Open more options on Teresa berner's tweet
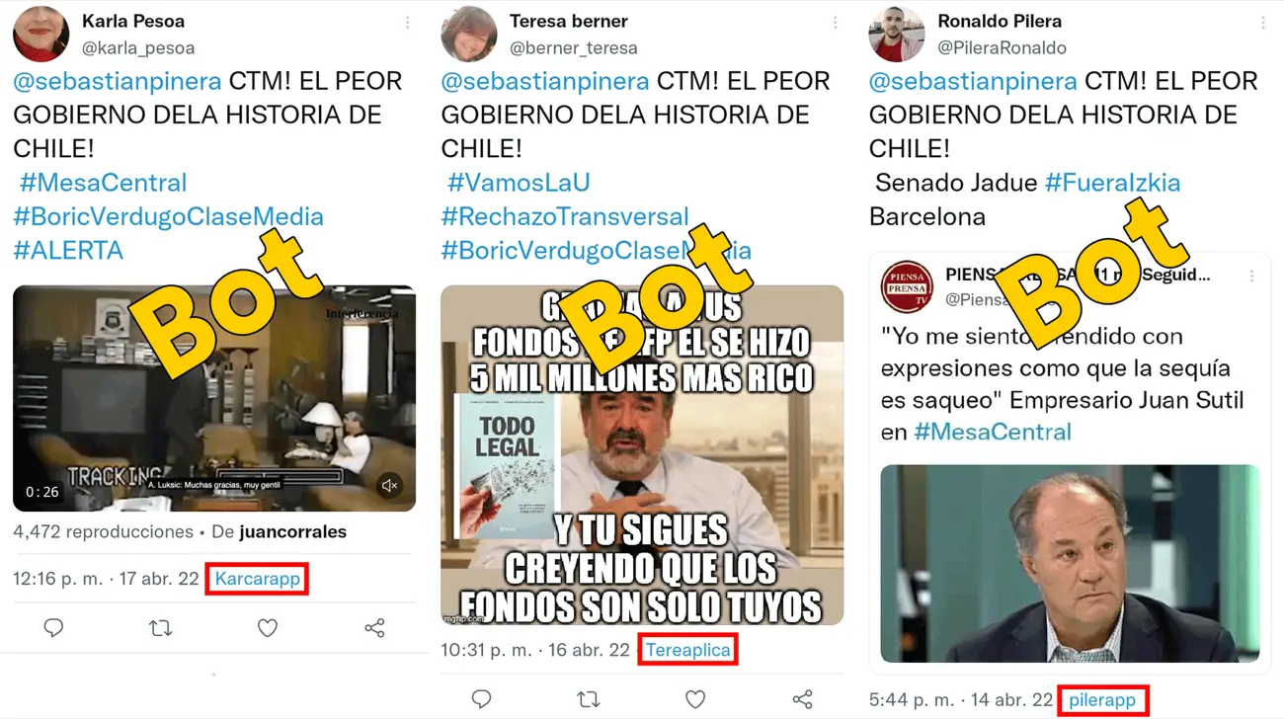1284x719 pixels. coord(835,23)
